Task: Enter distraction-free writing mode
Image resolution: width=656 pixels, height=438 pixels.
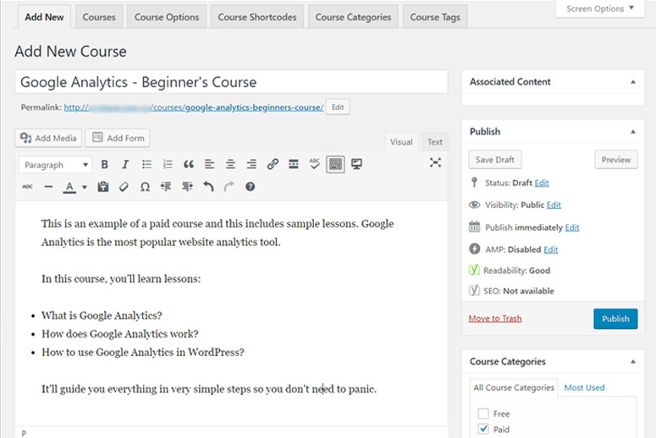Action: pos(435,162)
